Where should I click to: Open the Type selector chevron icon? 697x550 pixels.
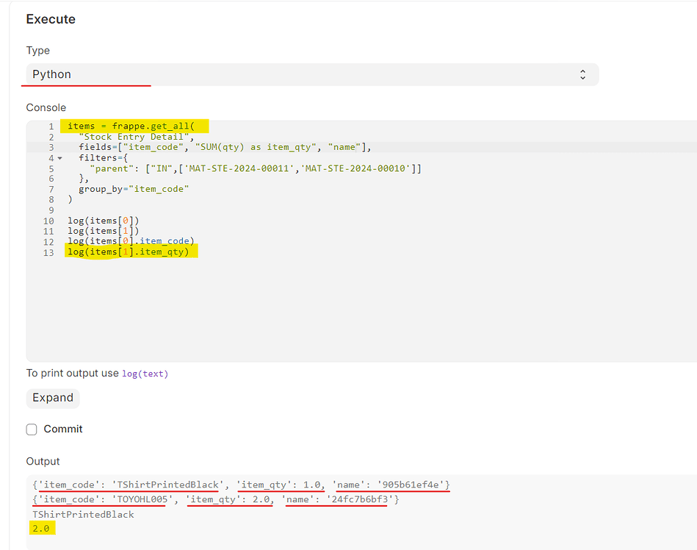582,74
